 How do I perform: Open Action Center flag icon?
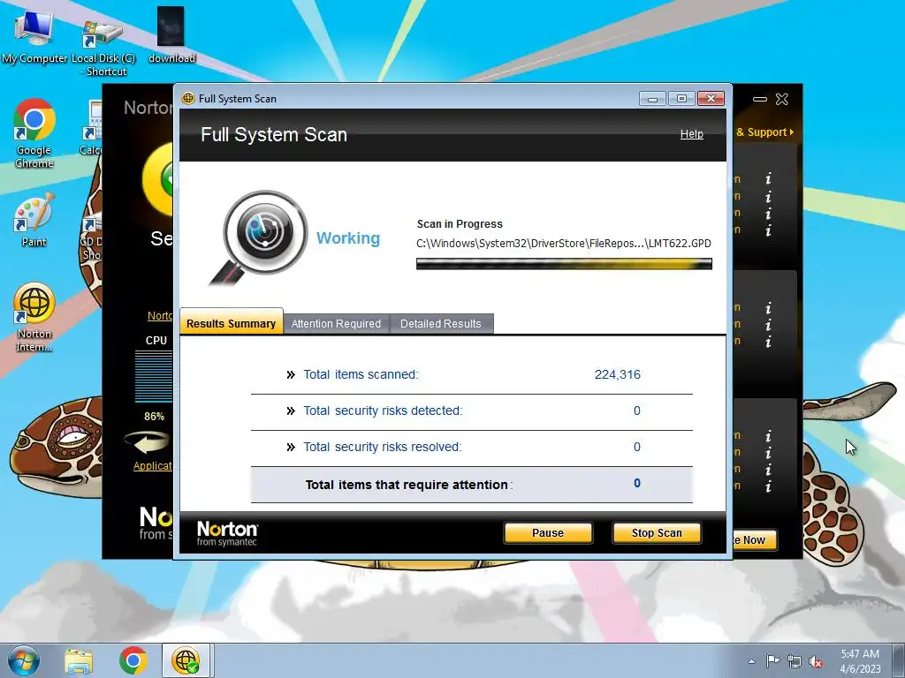(x=772, y=661)
